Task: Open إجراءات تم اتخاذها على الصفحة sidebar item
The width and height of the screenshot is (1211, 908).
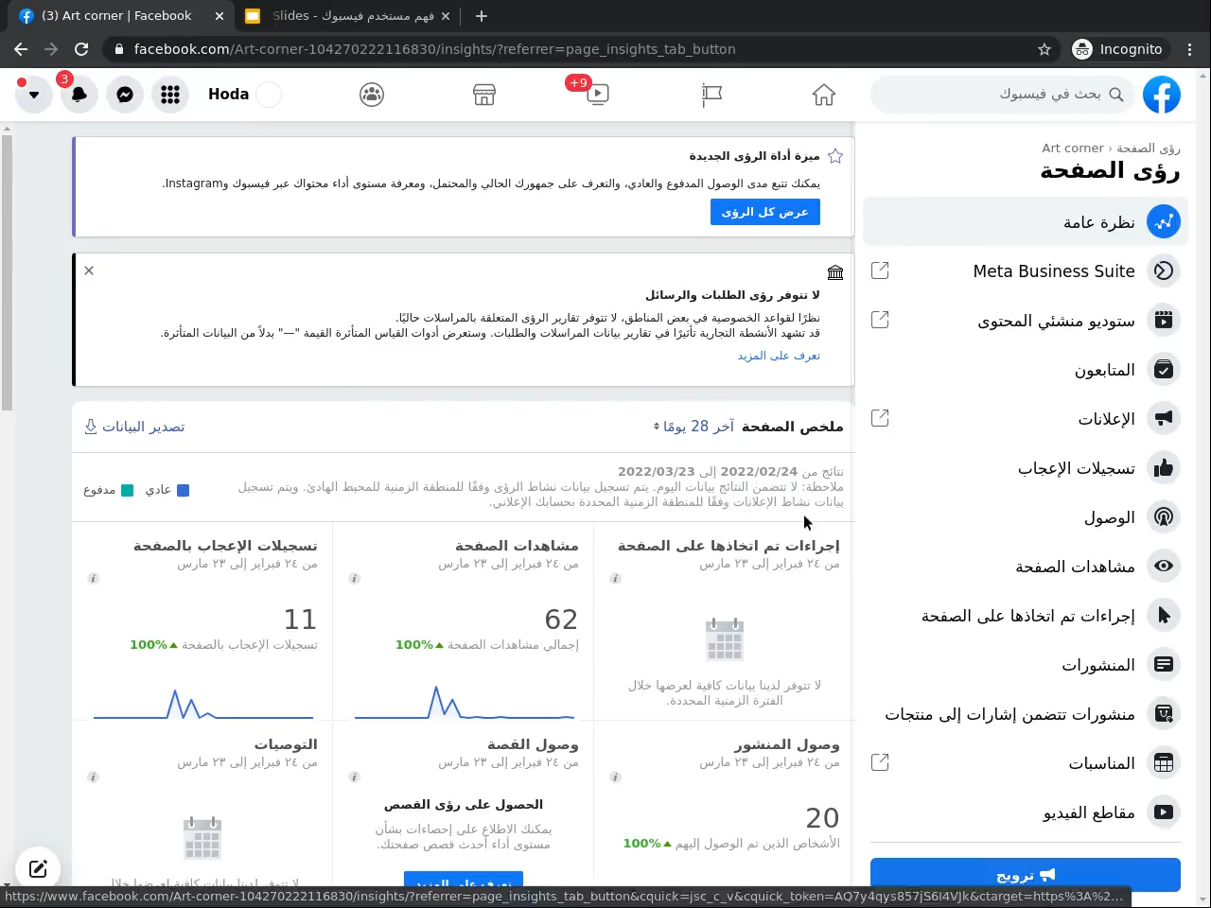Action: (1026, 616)
